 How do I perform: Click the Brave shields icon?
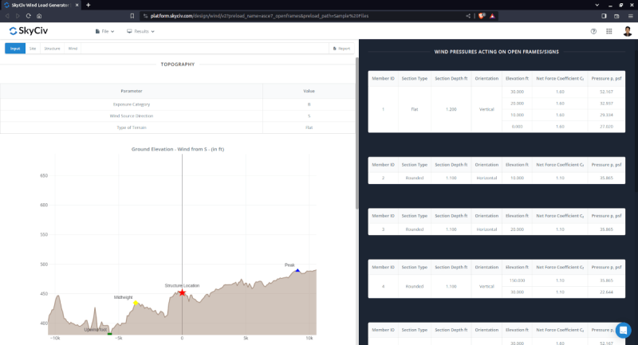[483, 15]
